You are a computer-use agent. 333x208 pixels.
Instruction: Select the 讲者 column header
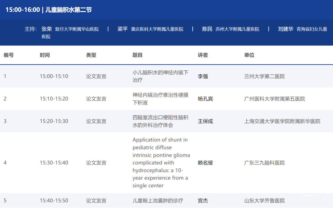(x=203, y=55)
